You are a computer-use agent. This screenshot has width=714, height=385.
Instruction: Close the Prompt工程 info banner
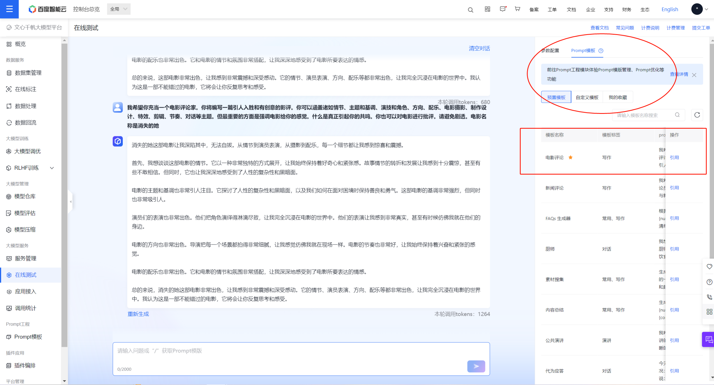pyautogui.click(x=694, y=75)
